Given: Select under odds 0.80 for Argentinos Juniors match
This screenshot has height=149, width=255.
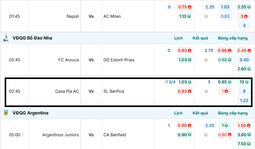Looking at the screenshot, I should [225, 135].
